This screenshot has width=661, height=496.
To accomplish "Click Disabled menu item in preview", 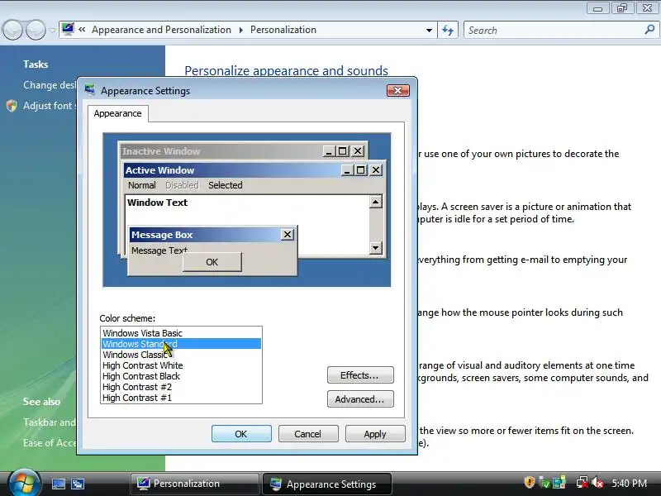I will [182, 185].
